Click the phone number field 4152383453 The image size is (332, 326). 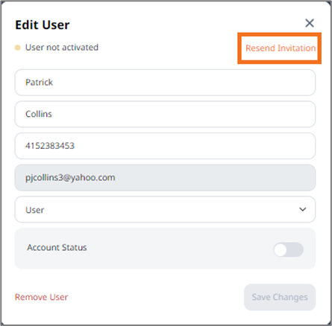pyautogui.click(x=165, y=146)
